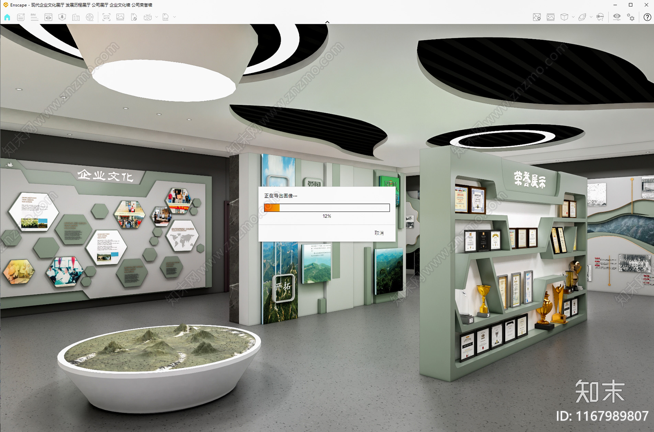Click the export upload management icon
Viewport: 654px width, 432px height.
point(134,17)
